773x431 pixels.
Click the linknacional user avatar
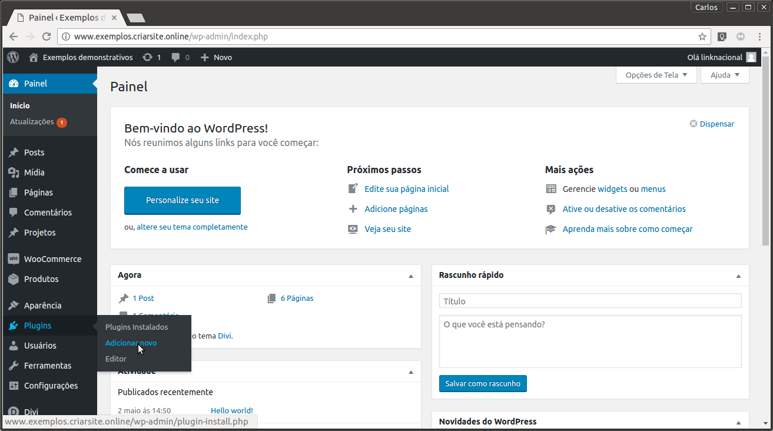pyautogui.click(x=751, y=57)
